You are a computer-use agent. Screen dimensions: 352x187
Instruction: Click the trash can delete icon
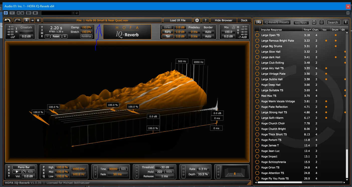322,23
